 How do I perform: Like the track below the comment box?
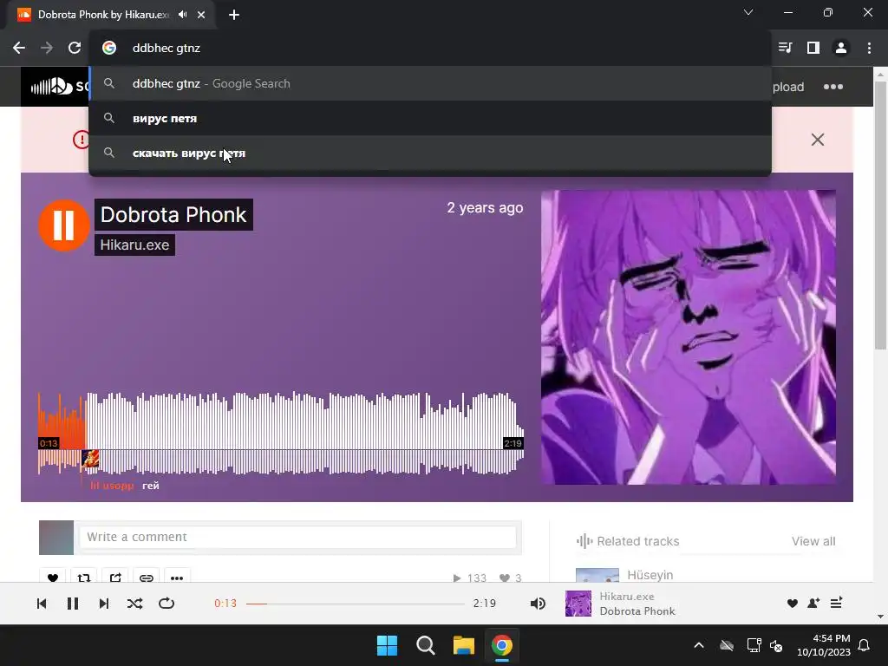click(53, 577)
